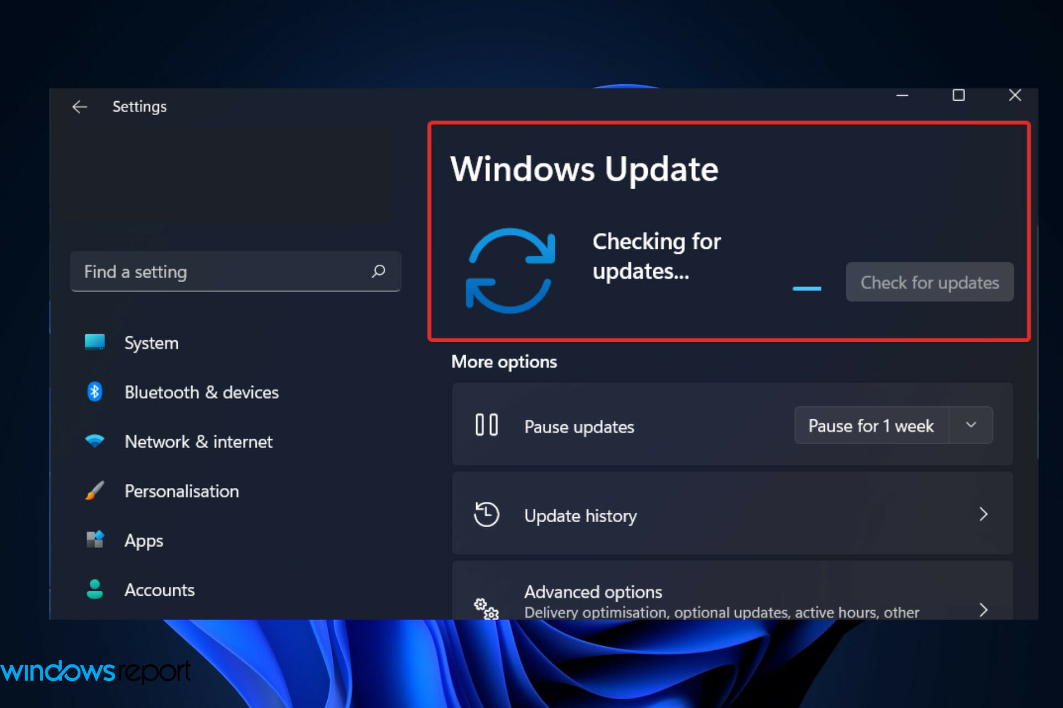
Task: Click the paintbrush Personalisation icon
Action: [x=95, y=491]
